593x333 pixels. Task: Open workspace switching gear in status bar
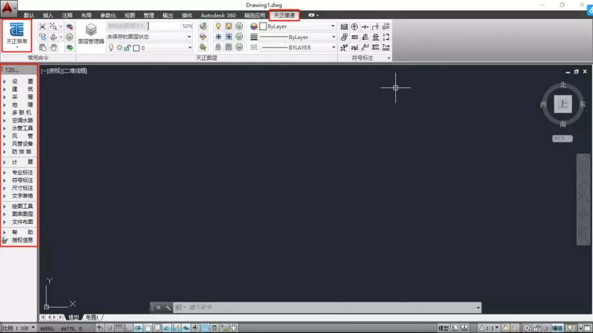click(527, 328)
